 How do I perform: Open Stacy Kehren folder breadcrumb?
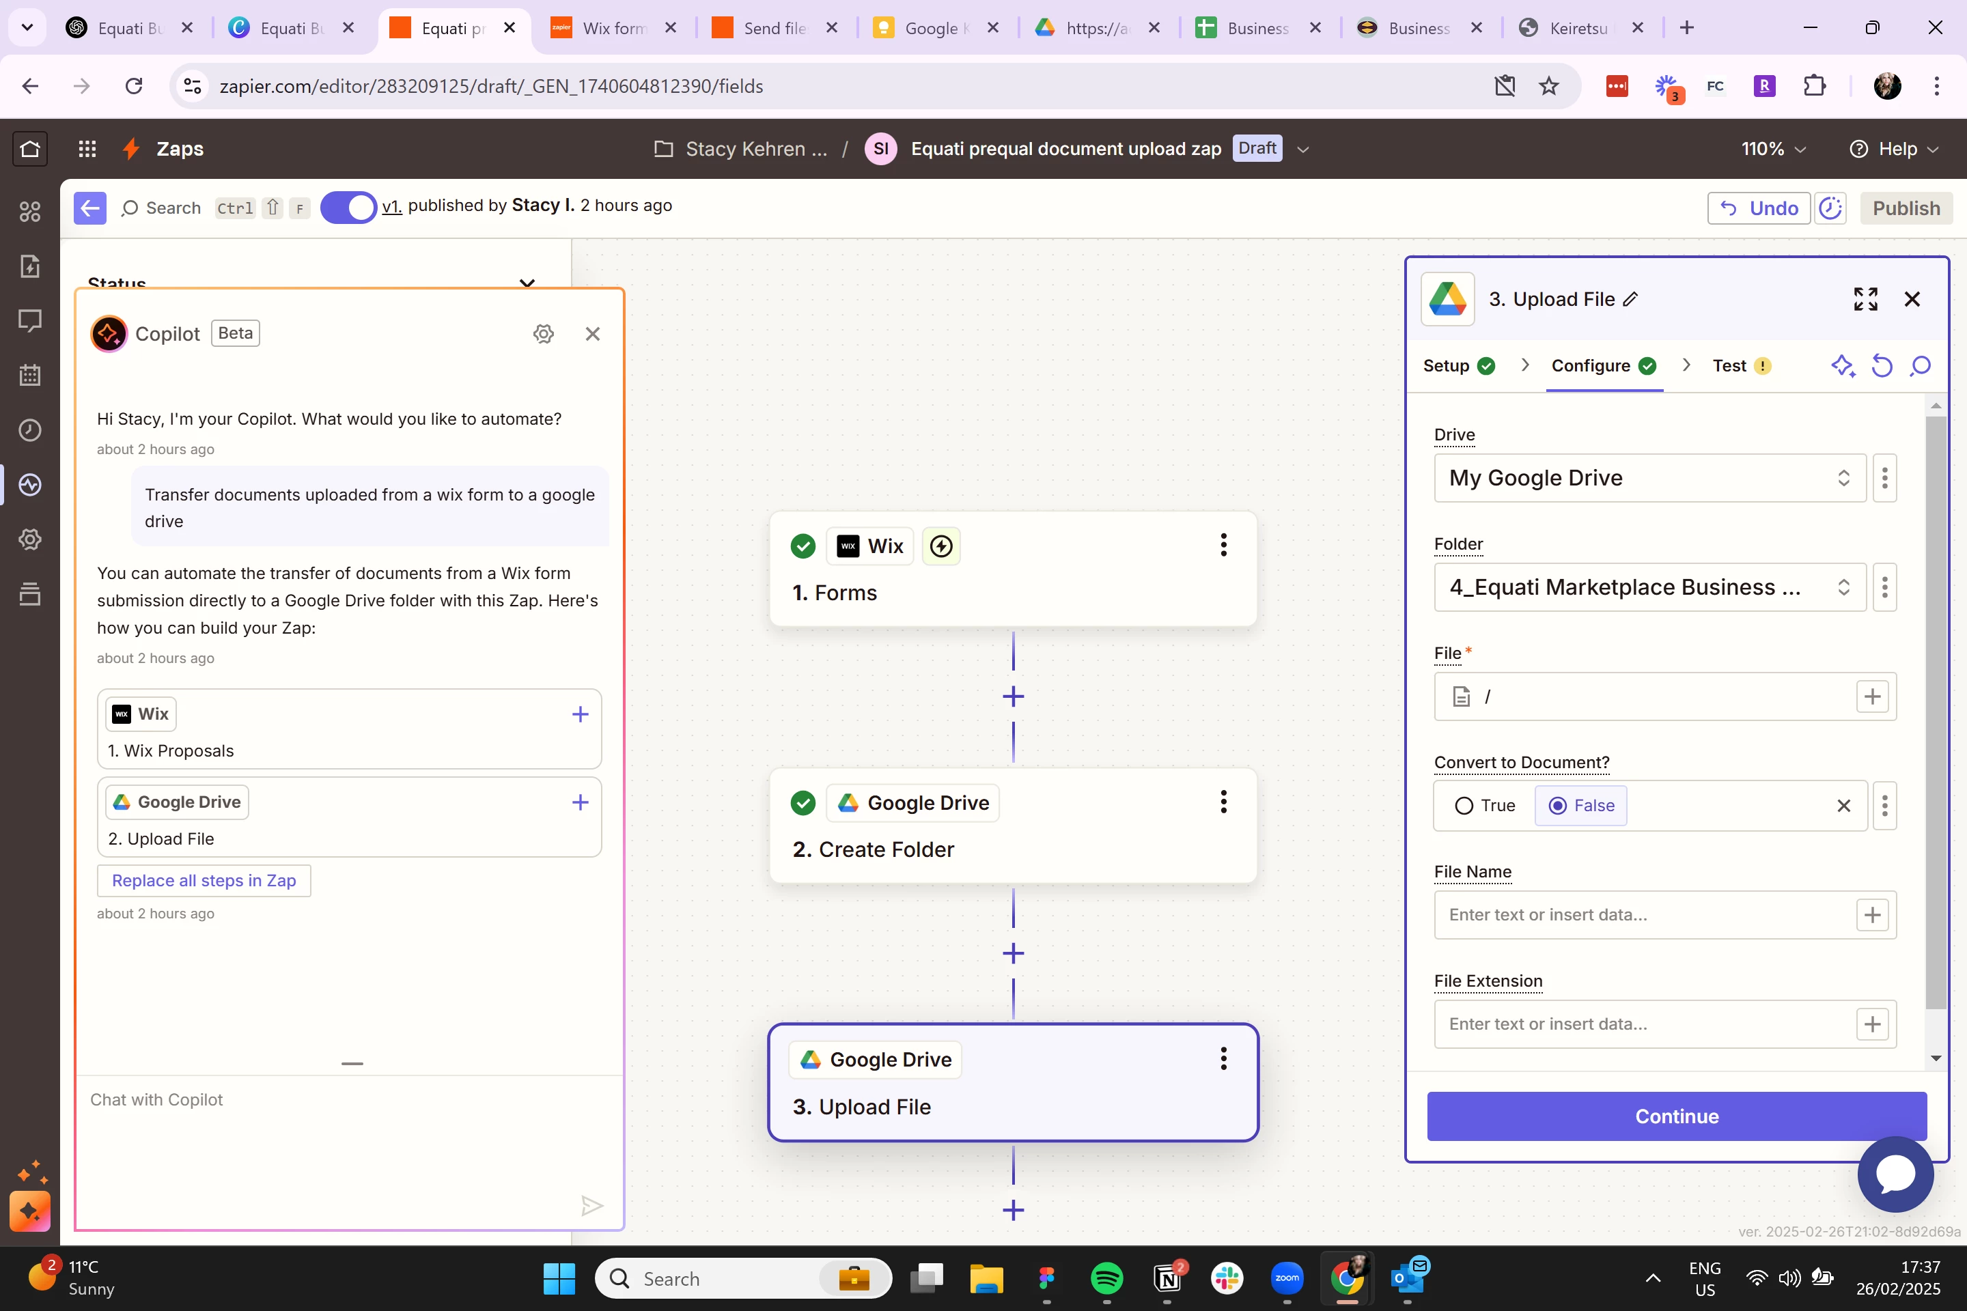pos(741,149)
